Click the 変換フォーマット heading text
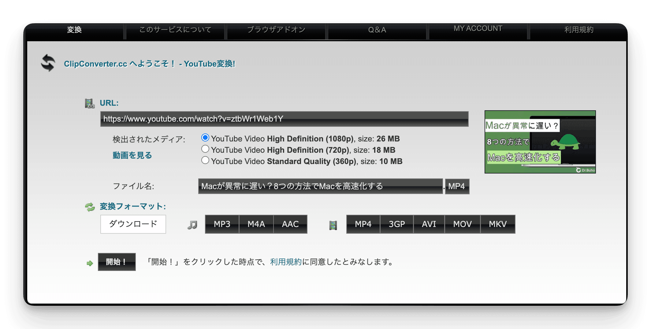 [x=133, y=207]
